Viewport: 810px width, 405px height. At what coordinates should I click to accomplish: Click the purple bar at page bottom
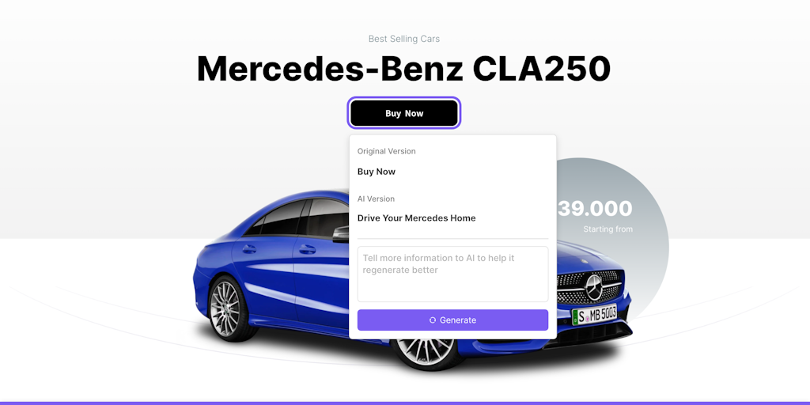(x=405, y=403)
